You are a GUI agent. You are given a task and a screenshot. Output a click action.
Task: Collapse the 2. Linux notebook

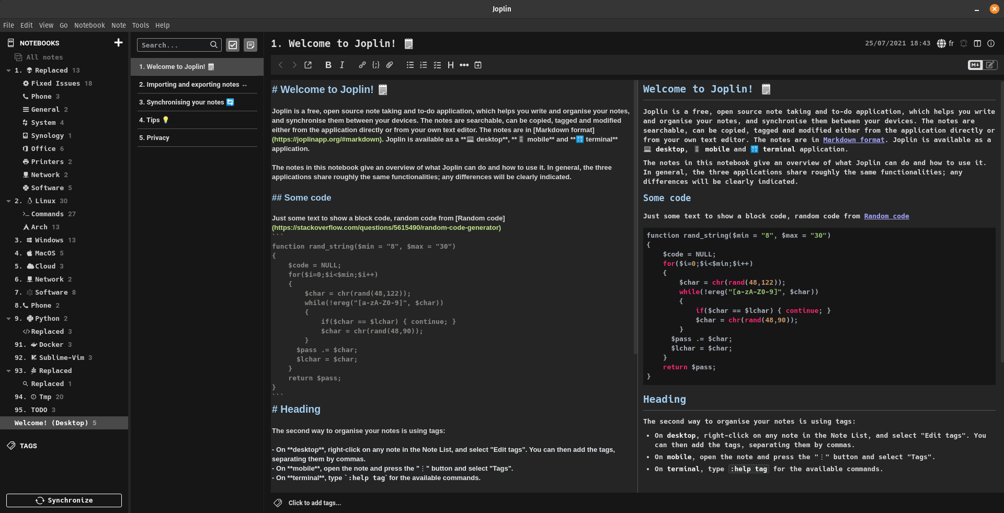tap(8, 201)
